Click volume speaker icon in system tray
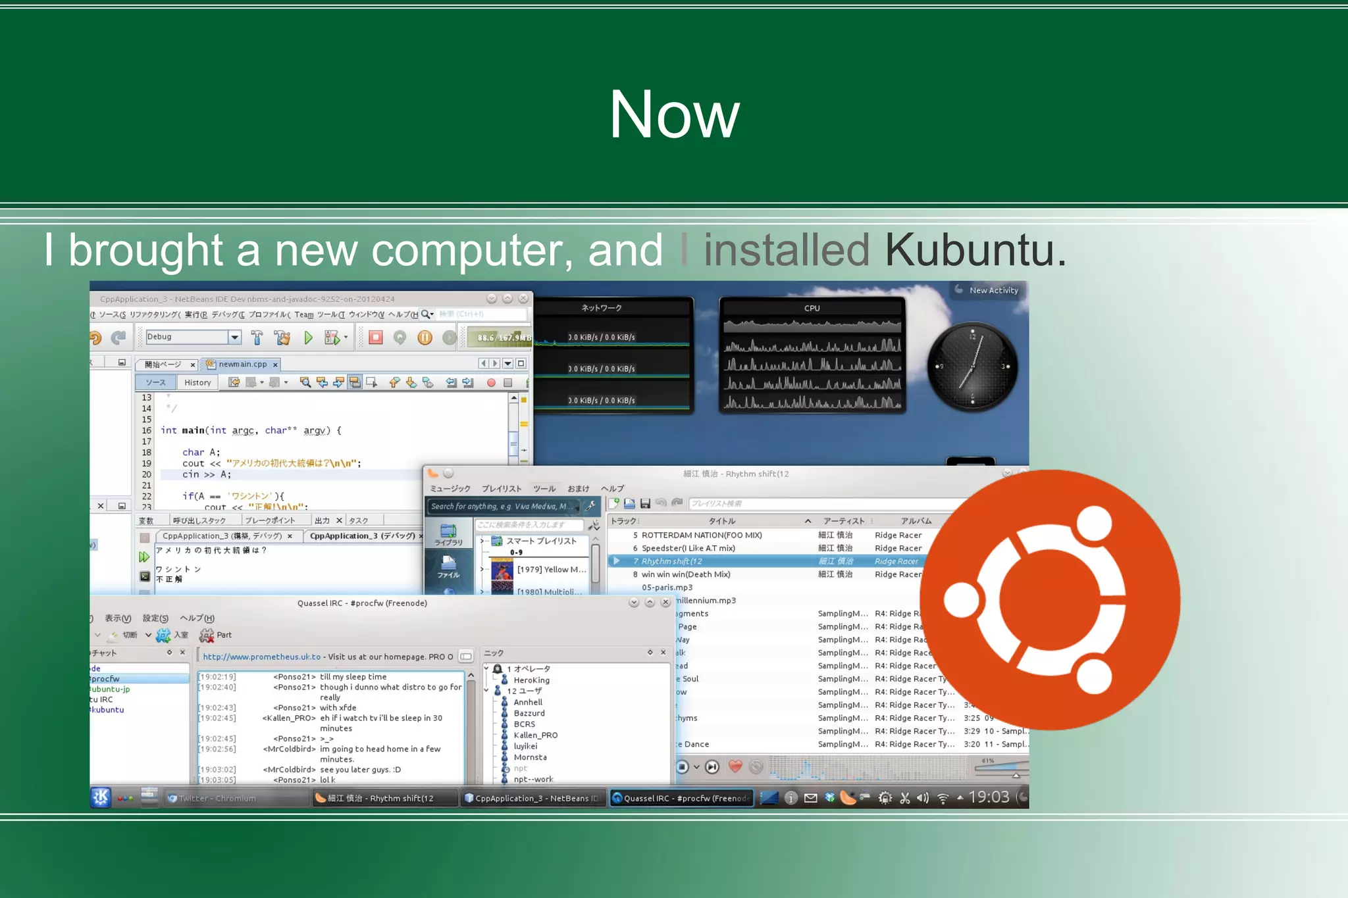Image resolution: width=1348 pixels, height=898 pixels. (x=923, y=798)
